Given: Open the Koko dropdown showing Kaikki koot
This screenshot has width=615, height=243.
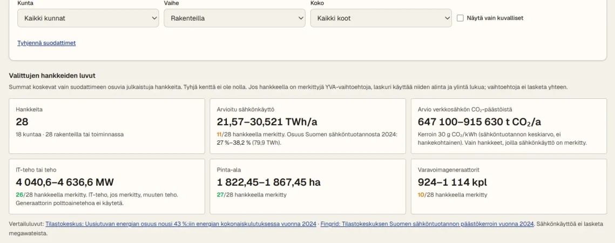Looking at the screenshot, I should [381, 18].
